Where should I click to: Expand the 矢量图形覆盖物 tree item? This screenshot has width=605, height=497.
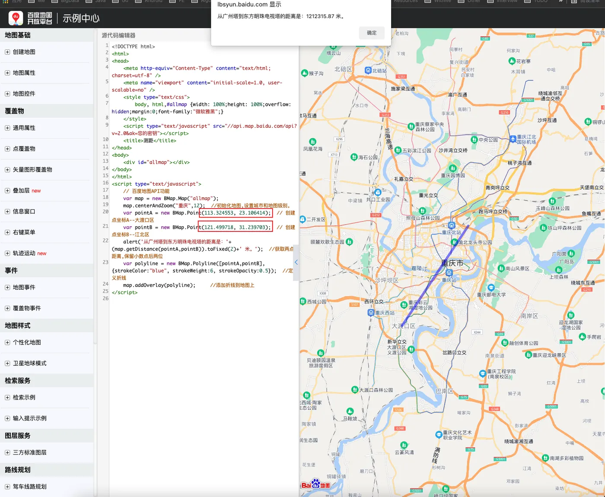pyautogui.click(x=7, y=170)
